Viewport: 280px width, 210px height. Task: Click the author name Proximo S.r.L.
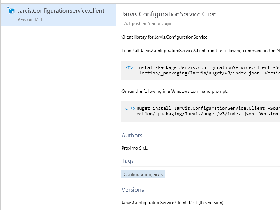tap(135, 148)
